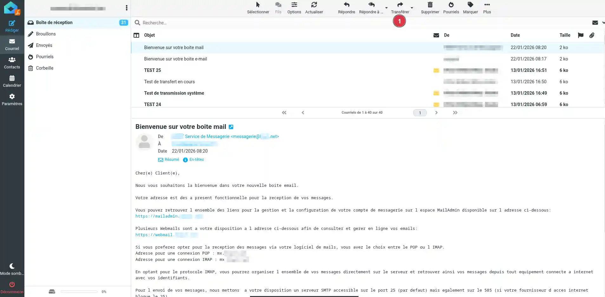The image size is (605, 297).
Task: Select the Pourriels folder
Action: point(78,57)
